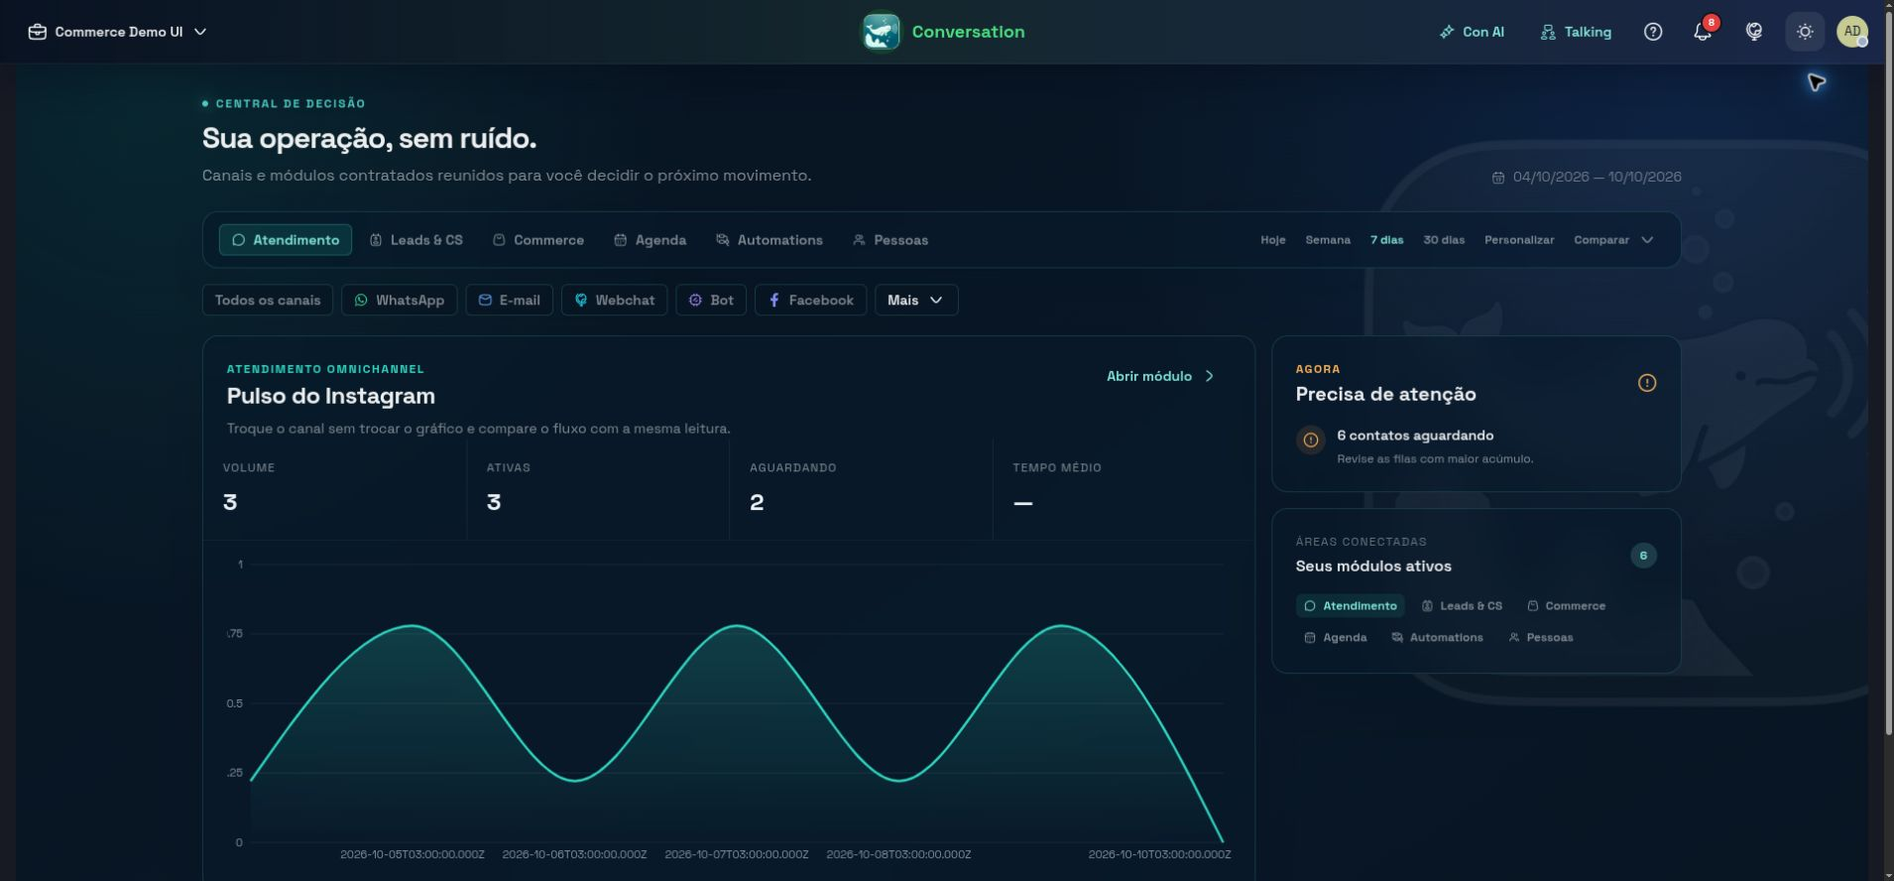This screenshot has height=881, width=1894.
Task: Go to the Automations tab
Action: (x=769, y=240)
